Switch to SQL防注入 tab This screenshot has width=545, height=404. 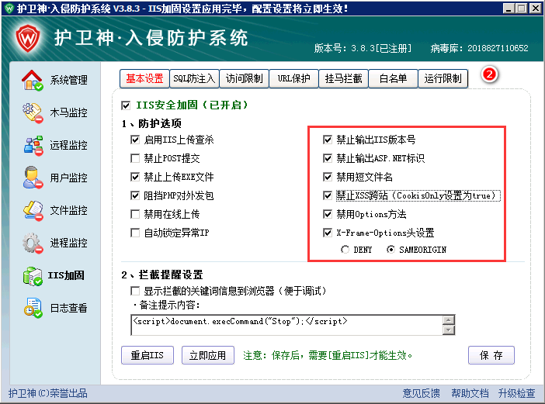tap(194, 79)
